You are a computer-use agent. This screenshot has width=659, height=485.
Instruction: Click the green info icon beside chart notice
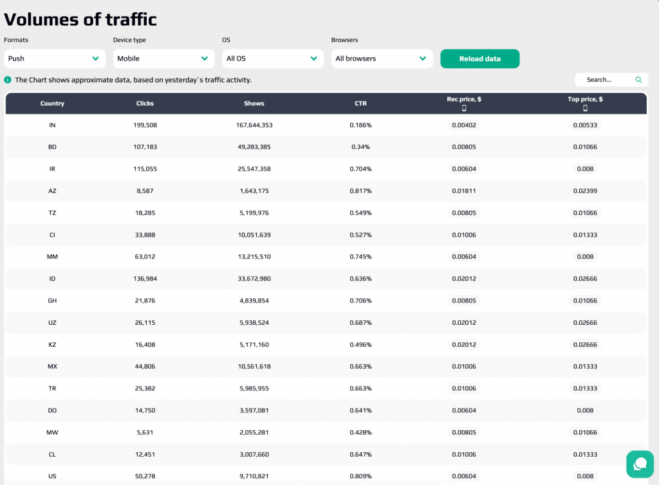(8, 80)
